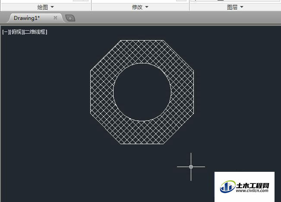Screen dimensions: 281x202
Task: Open the [-] viewport controls menu
Action: pyautogui.click(x=6, y=32)
